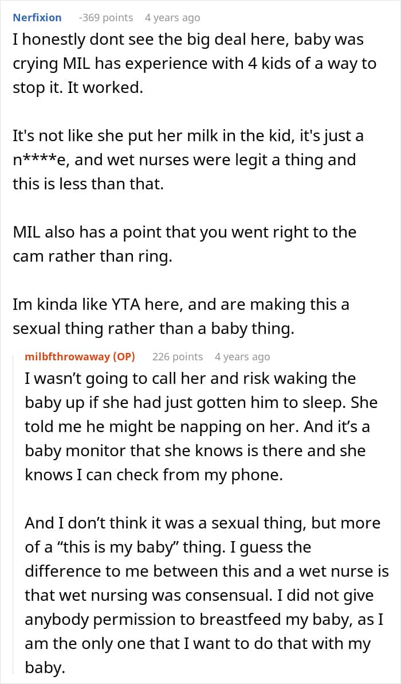Click the 226 points score

[178, 357]
